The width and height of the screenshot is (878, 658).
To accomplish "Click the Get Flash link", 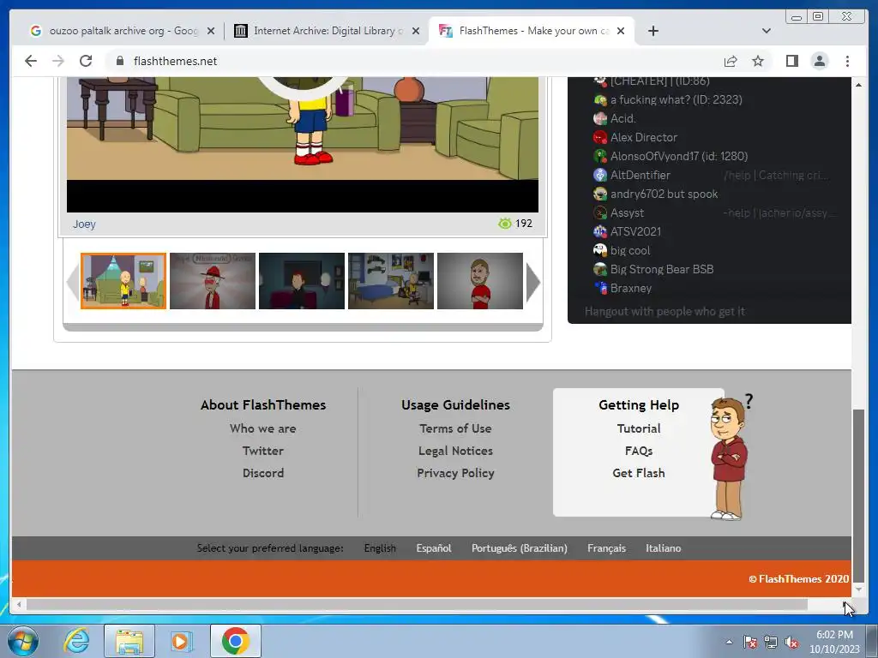I will pyautogui.click(x=638, y=473).
